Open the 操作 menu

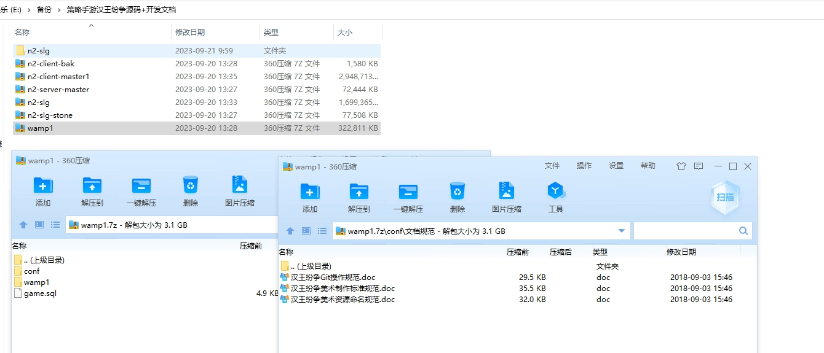[584, 166]
